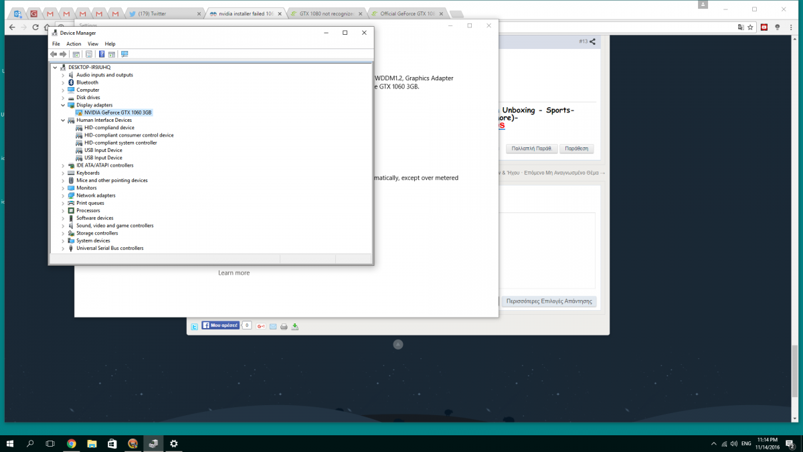
Task: Click the Settings gear icon on the taskbar
Action: [174, 443]
